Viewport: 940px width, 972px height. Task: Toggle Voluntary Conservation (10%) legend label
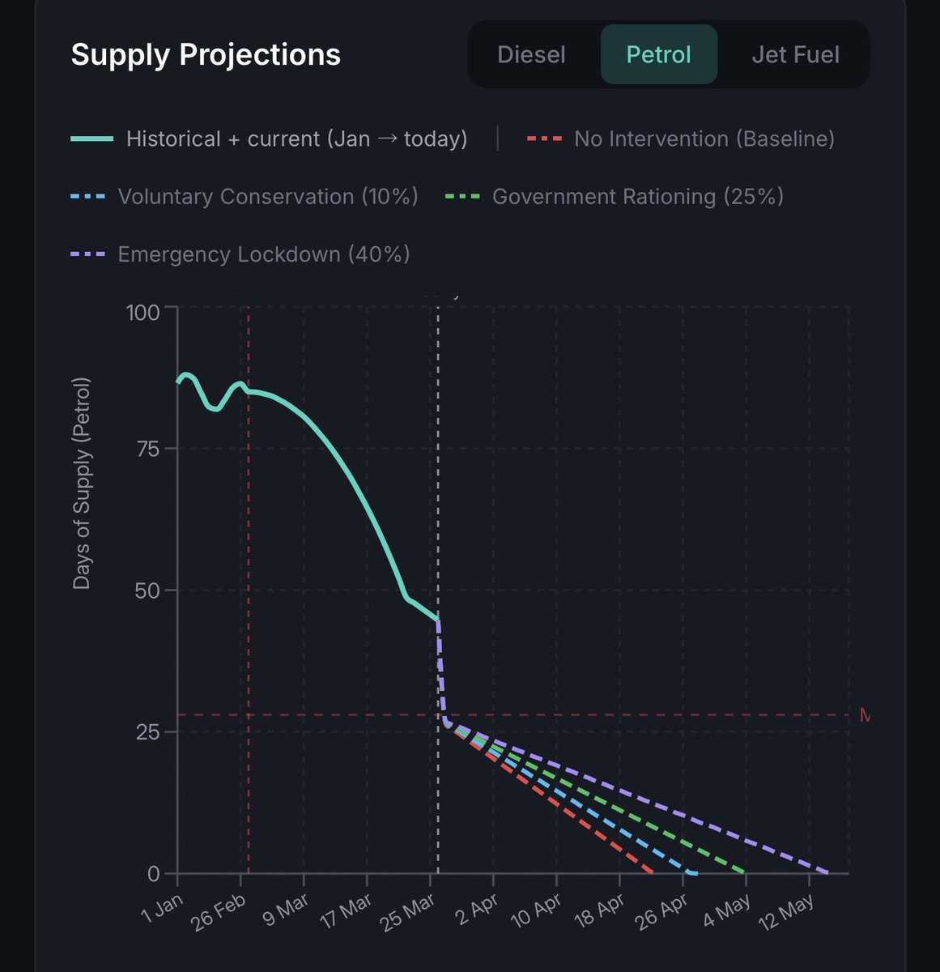[x=268, y=197]
